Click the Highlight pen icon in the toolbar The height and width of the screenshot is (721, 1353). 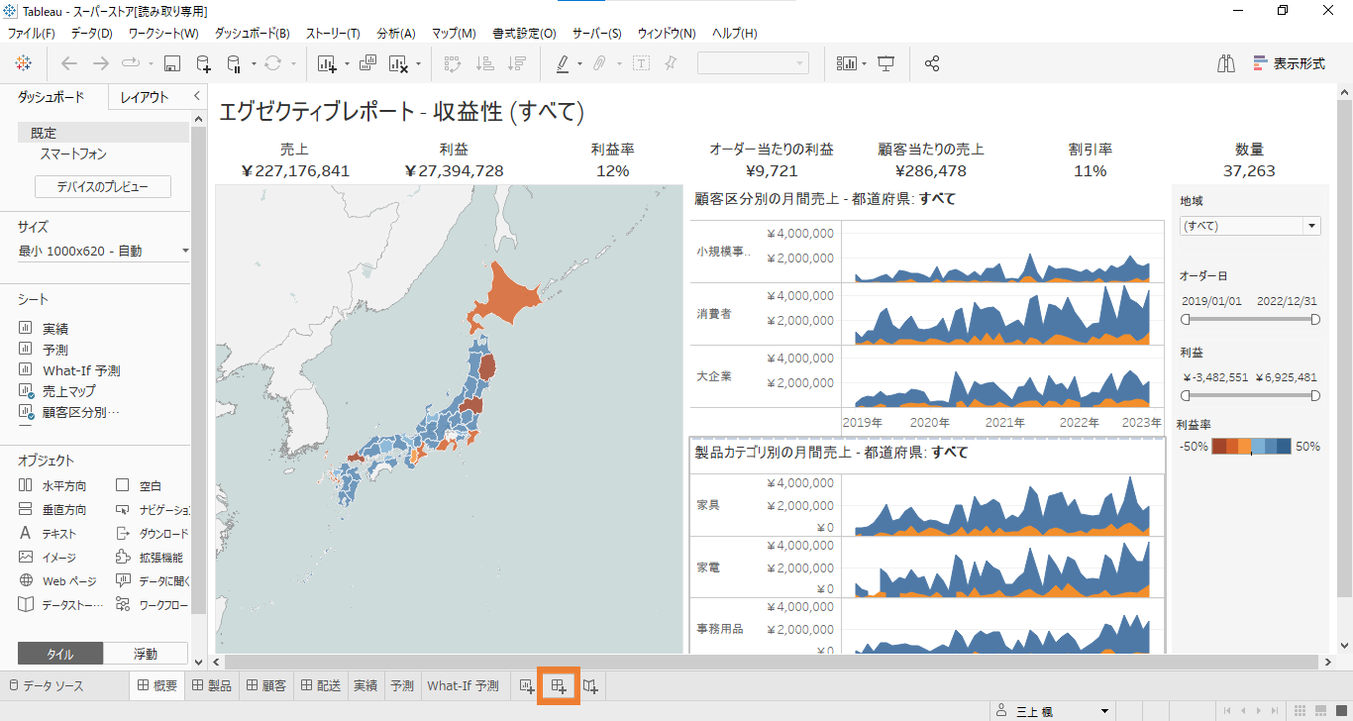(563, 63)
